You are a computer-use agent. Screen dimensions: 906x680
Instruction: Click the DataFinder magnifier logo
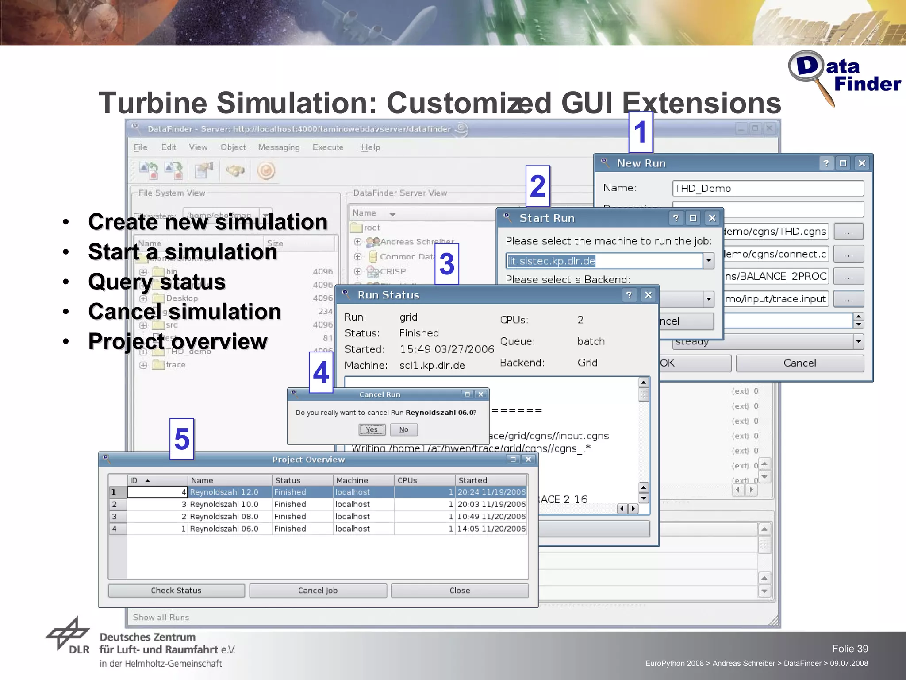point(812,79)
